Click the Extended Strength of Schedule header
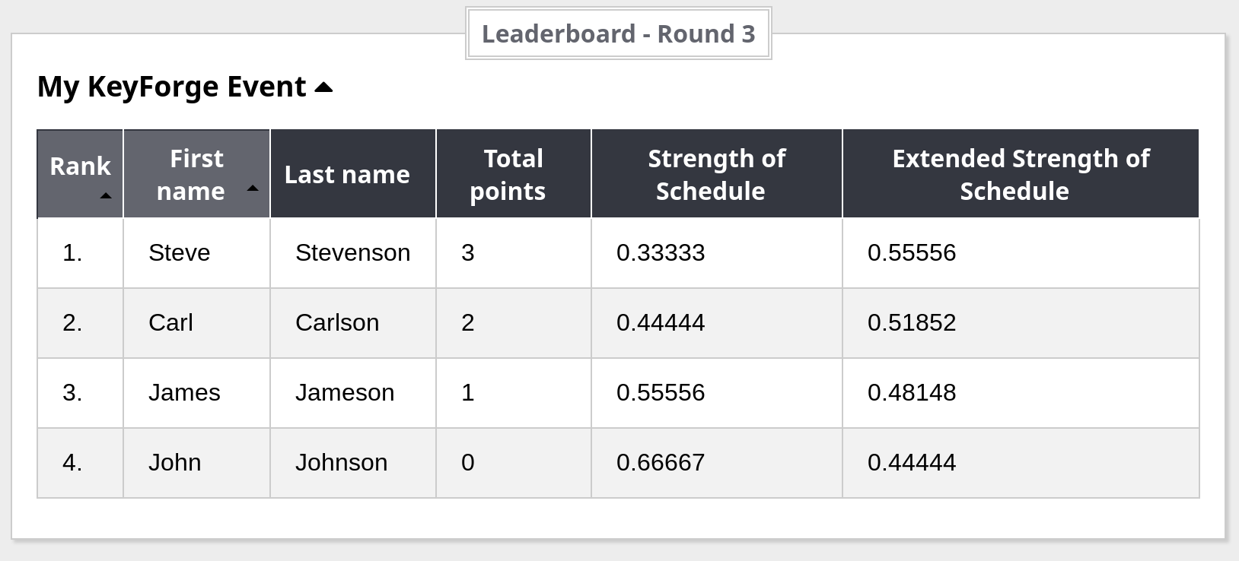 tap(1020, 175)
